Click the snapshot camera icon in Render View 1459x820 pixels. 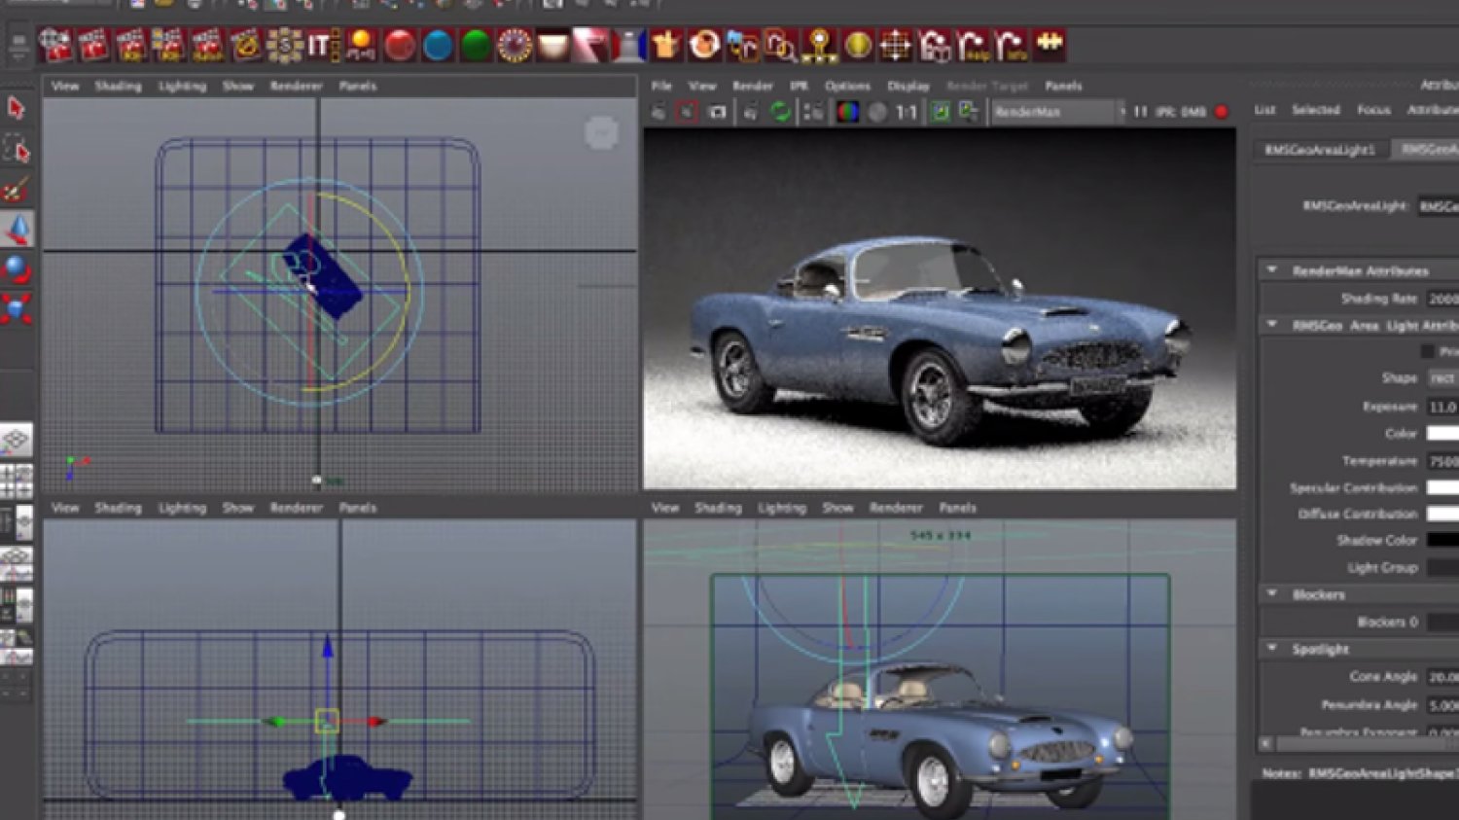pyautogui.click(x=718, y=112)
